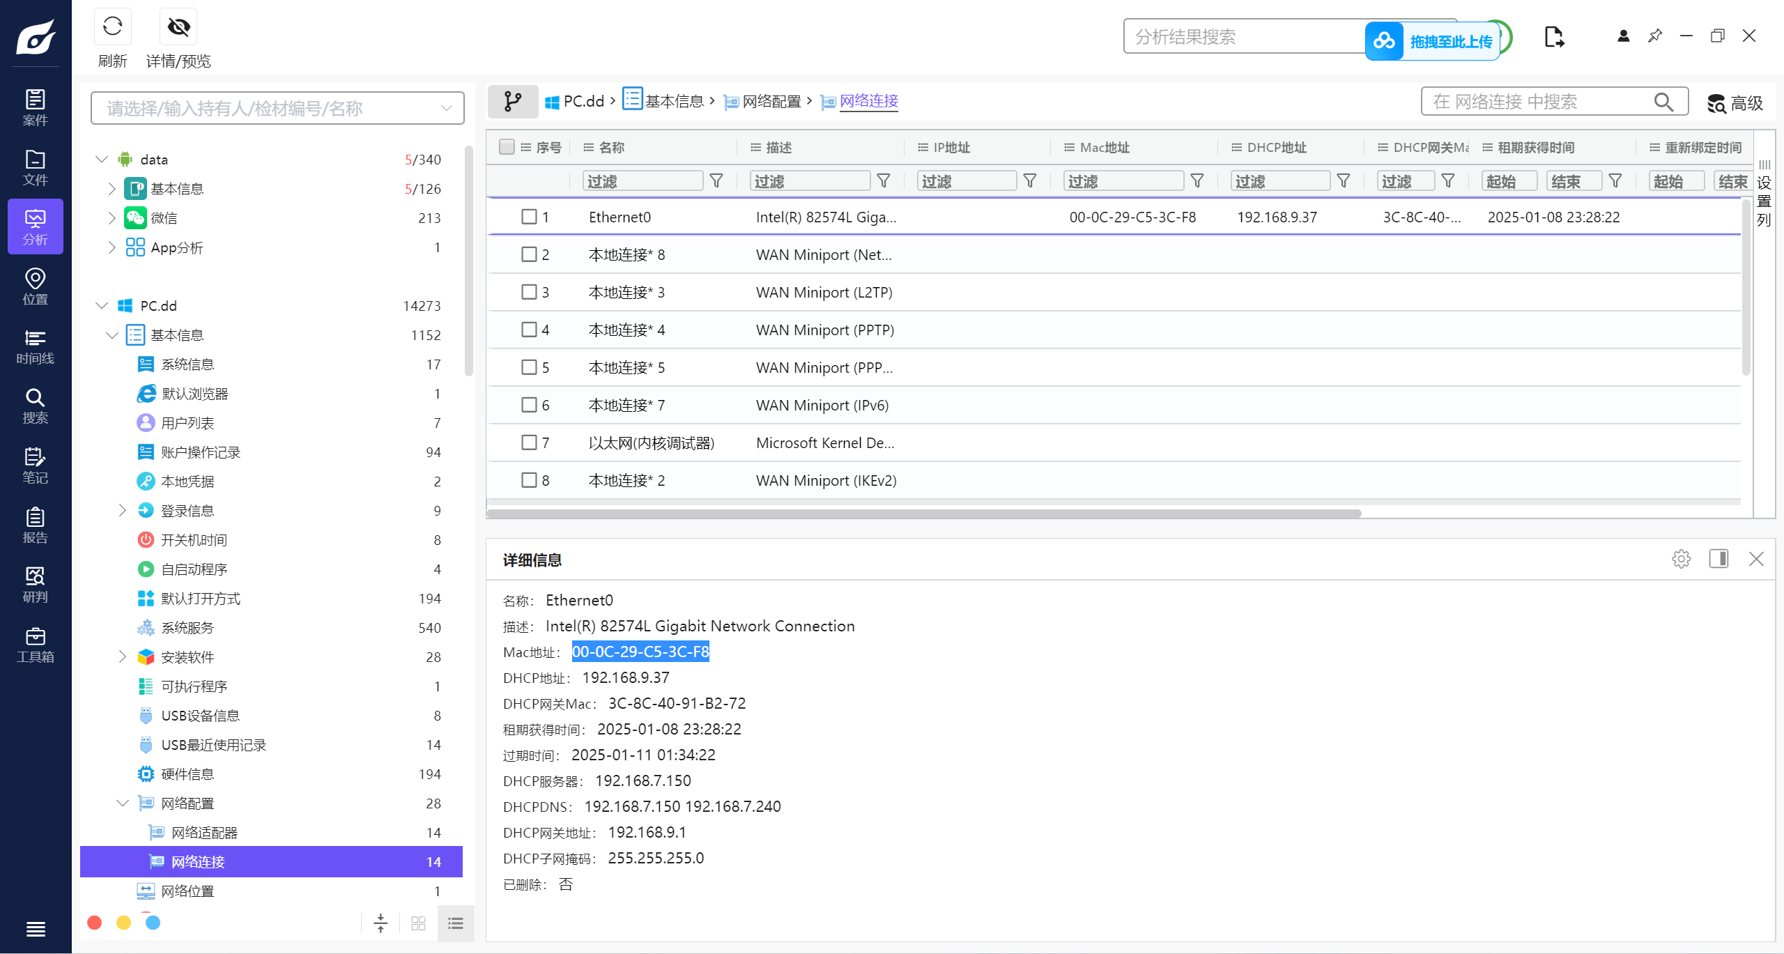The height and width of the screenshot is (954, 1784).
Task: Select 网络适配器 in the tree
Action: pos(204,833)
